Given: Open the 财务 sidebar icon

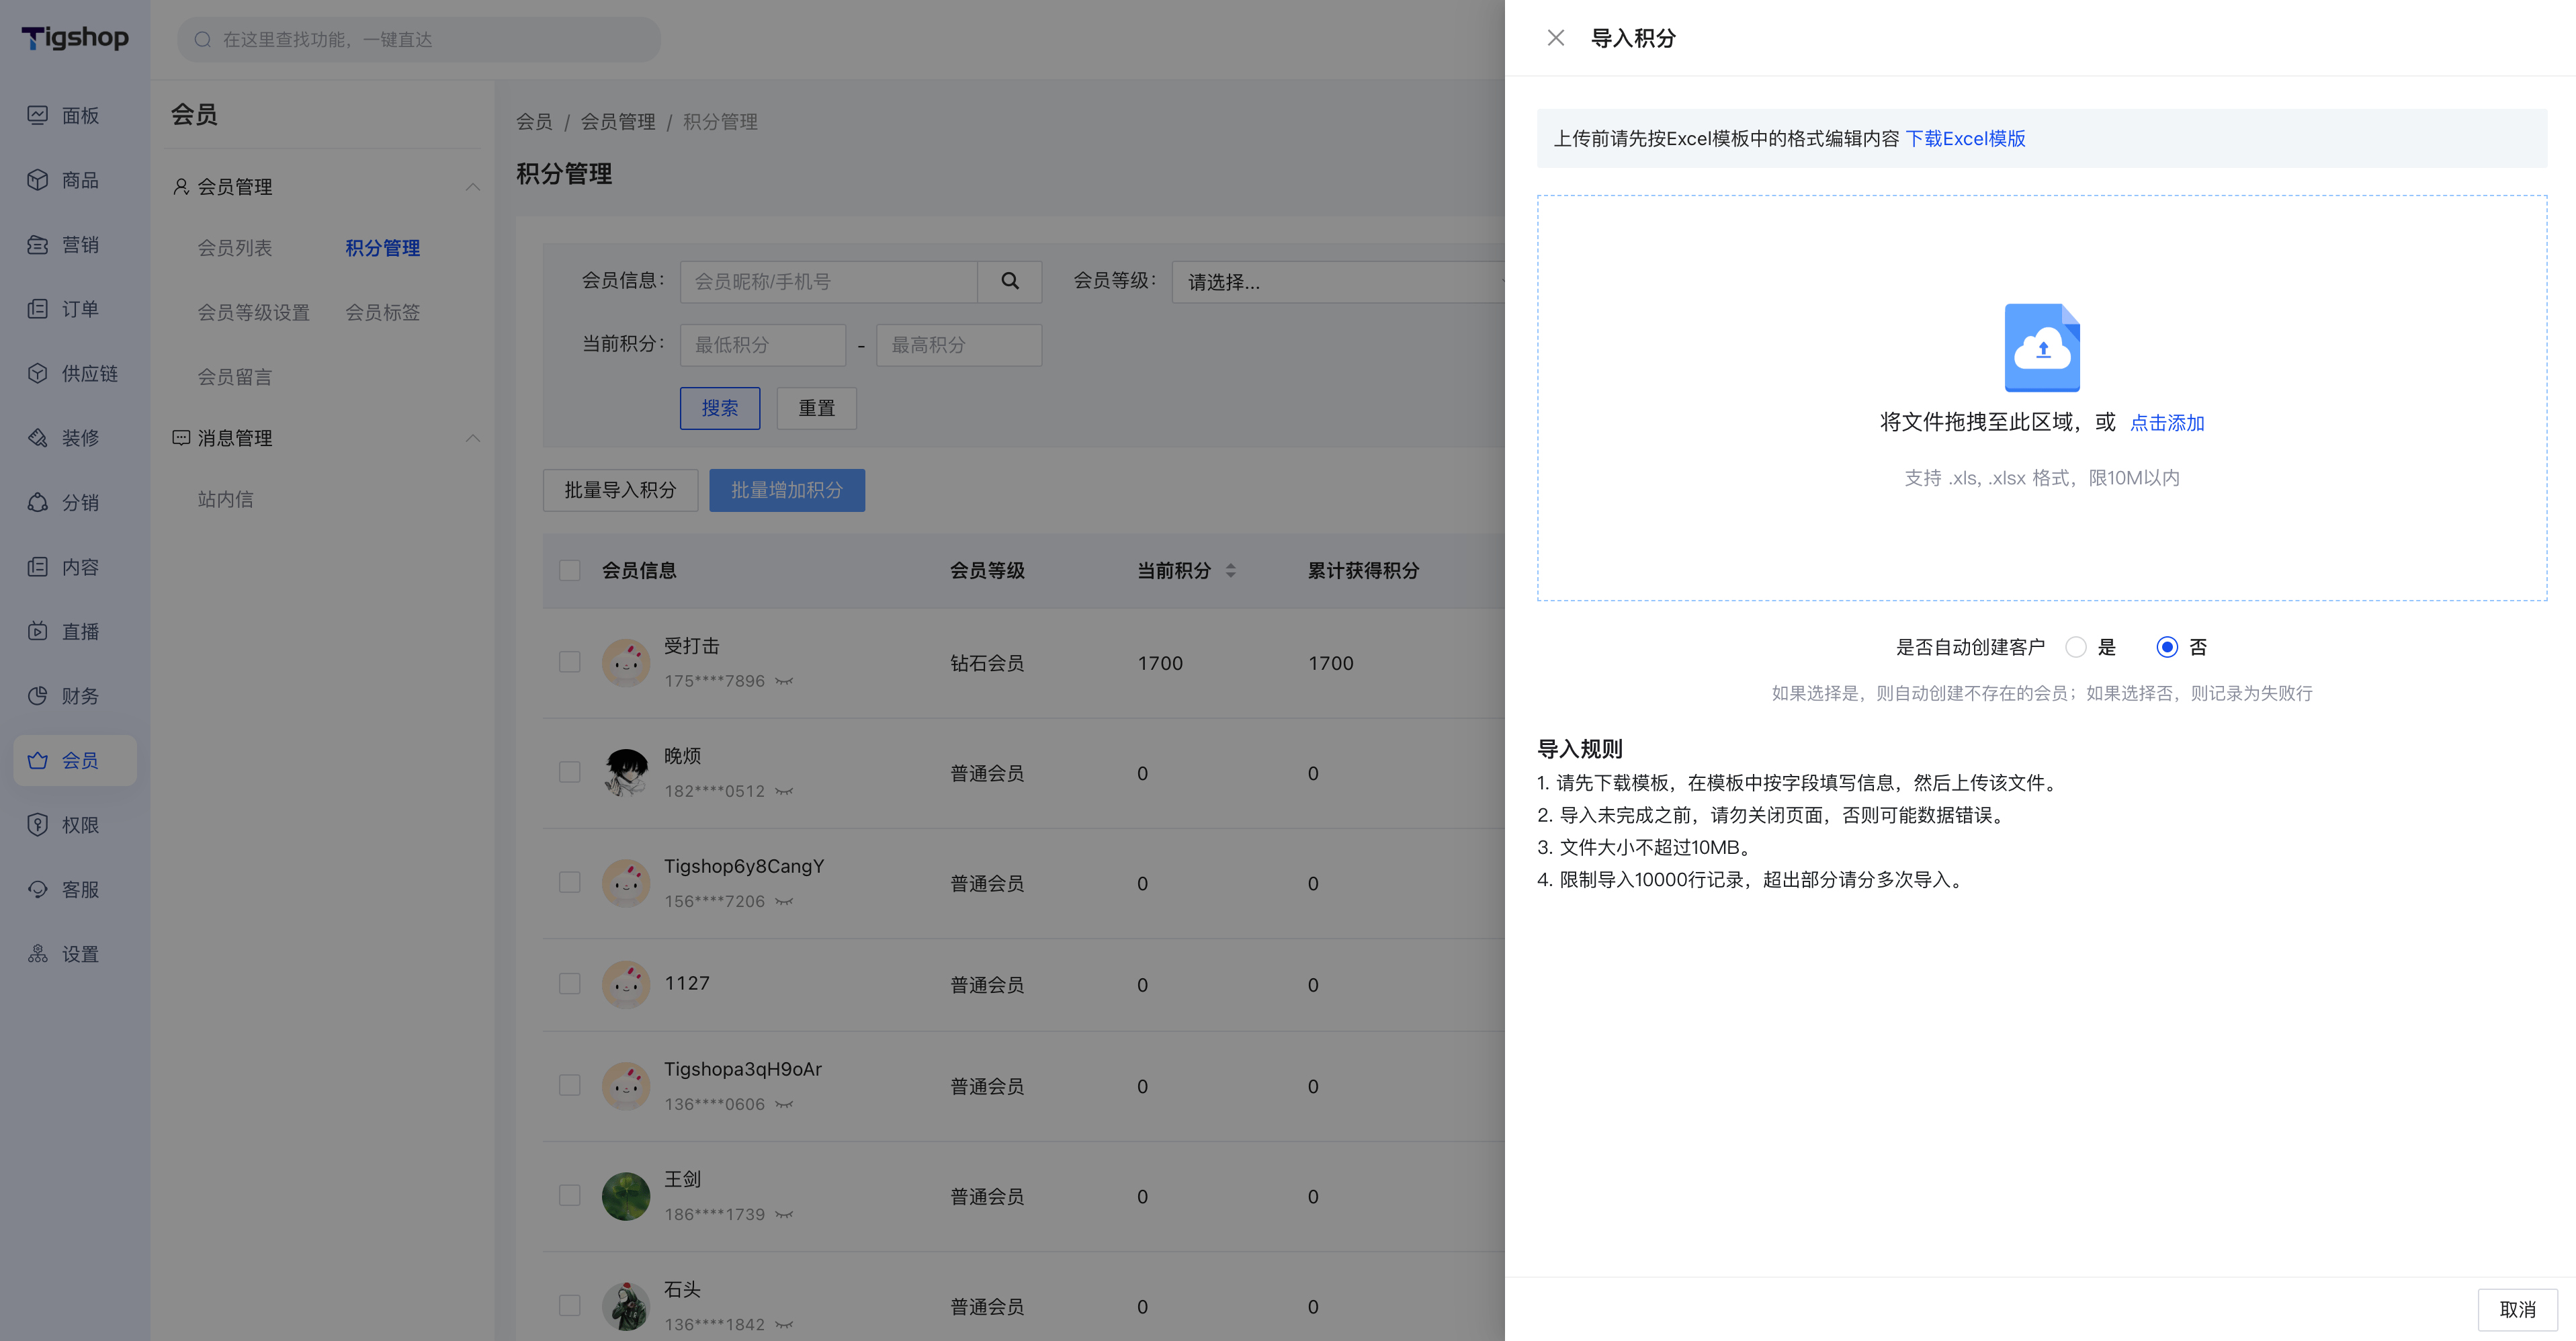Looking at the screenshot, I should pos(37,696).
